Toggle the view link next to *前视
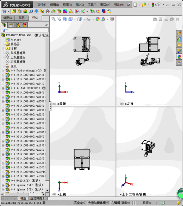This screenshot has height=206, width=183. click(54, 104)
